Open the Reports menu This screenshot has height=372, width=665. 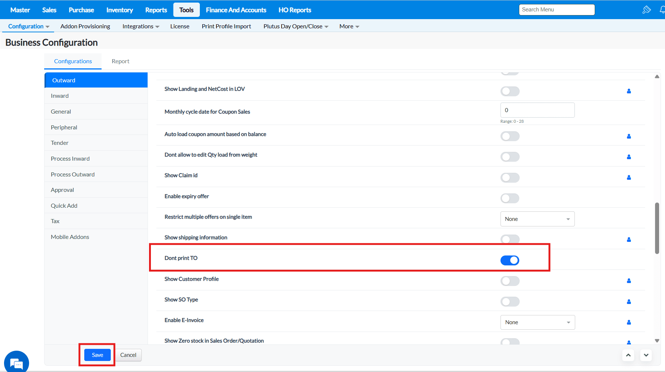pyautogui.click(x=156, y=10)
